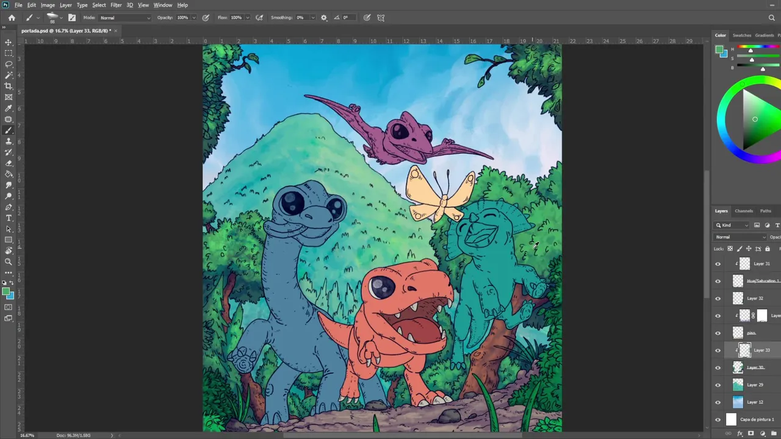Image resolution: width=781 pixels, height=439 pixels.
Task: Open the Layer menu
Action: tap(65, 5)
